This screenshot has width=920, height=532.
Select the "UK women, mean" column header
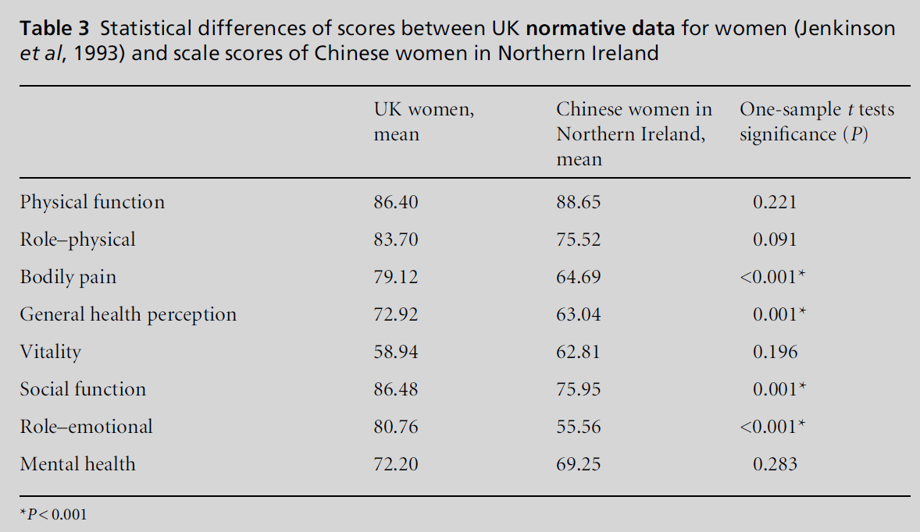pos(423,122)
